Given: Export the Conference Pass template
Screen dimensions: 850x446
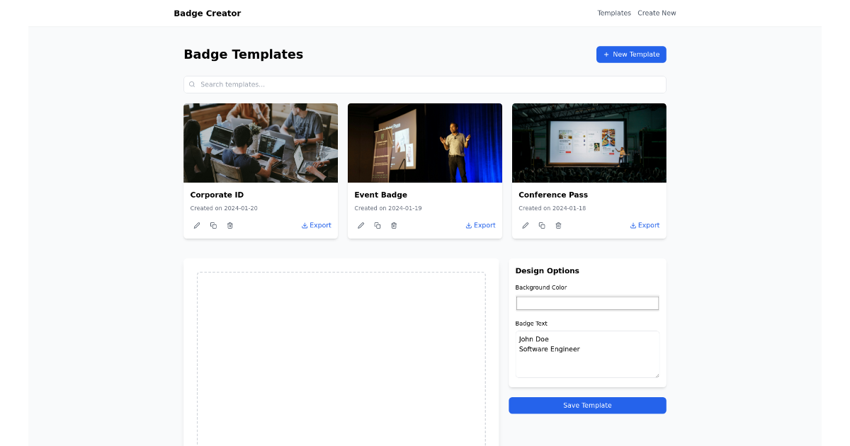Looking at the screenshot, I should click(x=645, y=225).
